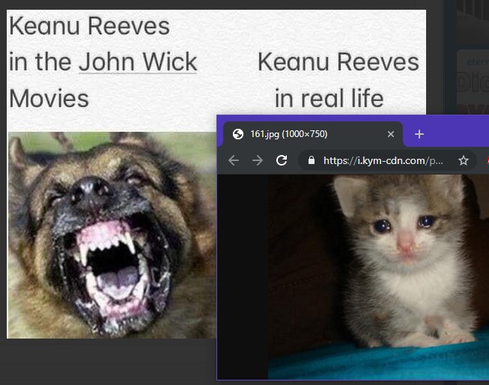
Task: Focus the i.kym-cdn.com address bar
Action: point(387,161)
